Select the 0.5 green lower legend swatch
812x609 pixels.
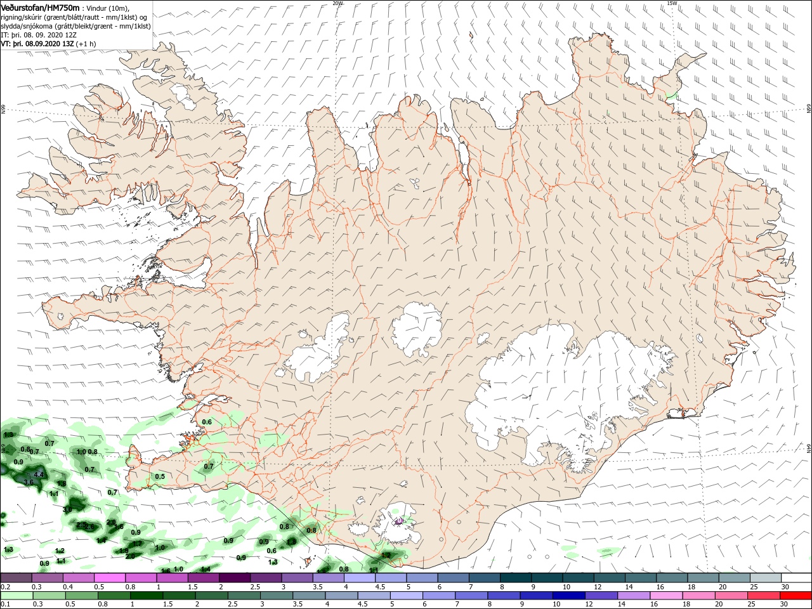[82, 596]
